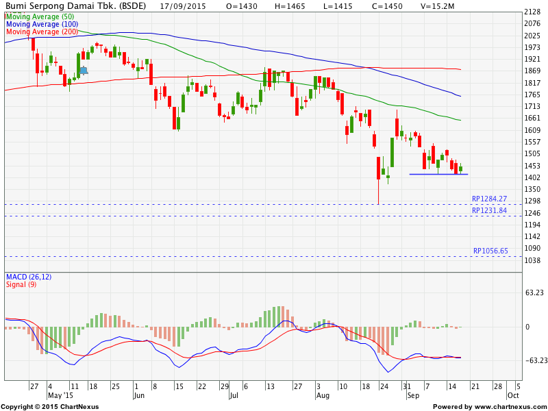Viewport: 548px width, 411px height.
Task: Select the Signal (9) indicator label
Action: [21, 284]
